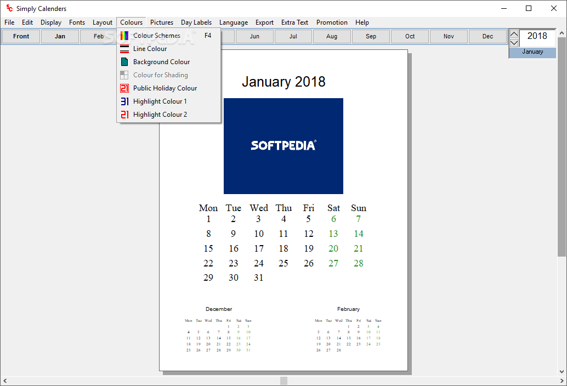The image size is (567, 386).
Task: Click the Background Colour page icon
Action: (x=124, y=62)
